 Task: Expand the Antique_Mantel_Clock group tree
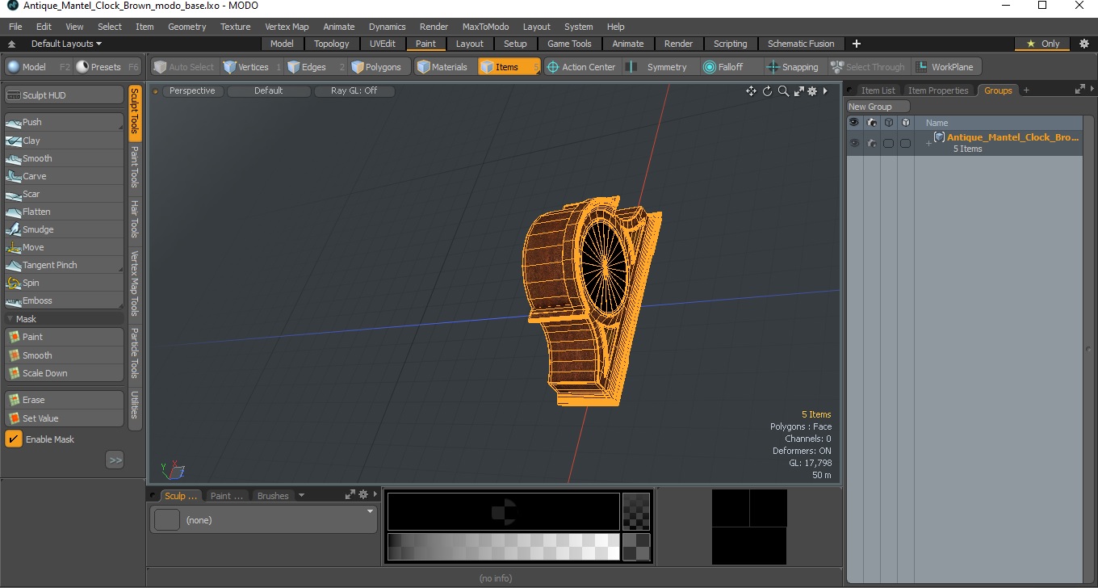[928, 143]
